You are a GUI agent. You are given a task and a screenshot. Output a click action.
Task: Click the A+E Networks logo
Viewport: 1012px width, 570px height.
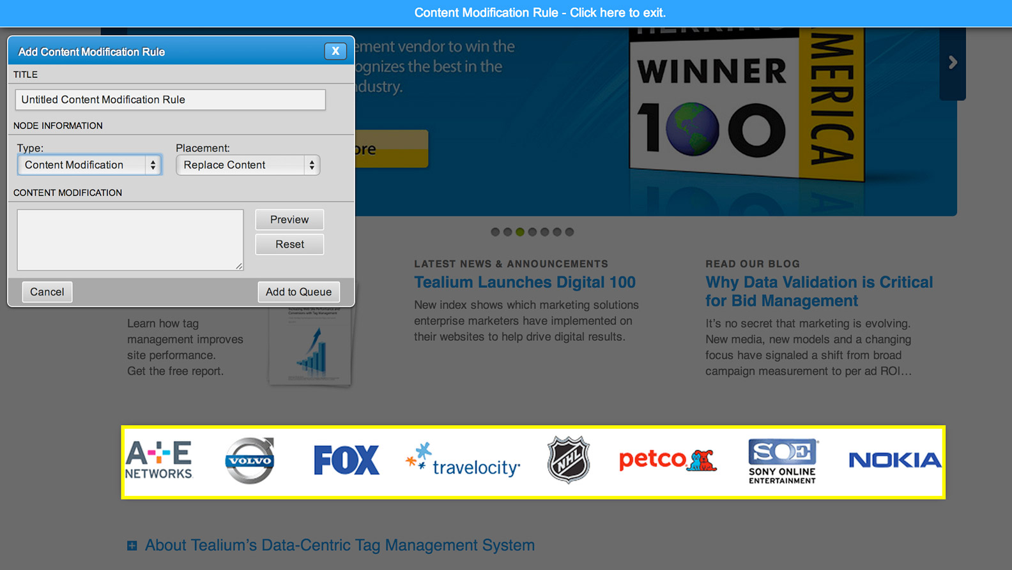(x=159, y=460)
